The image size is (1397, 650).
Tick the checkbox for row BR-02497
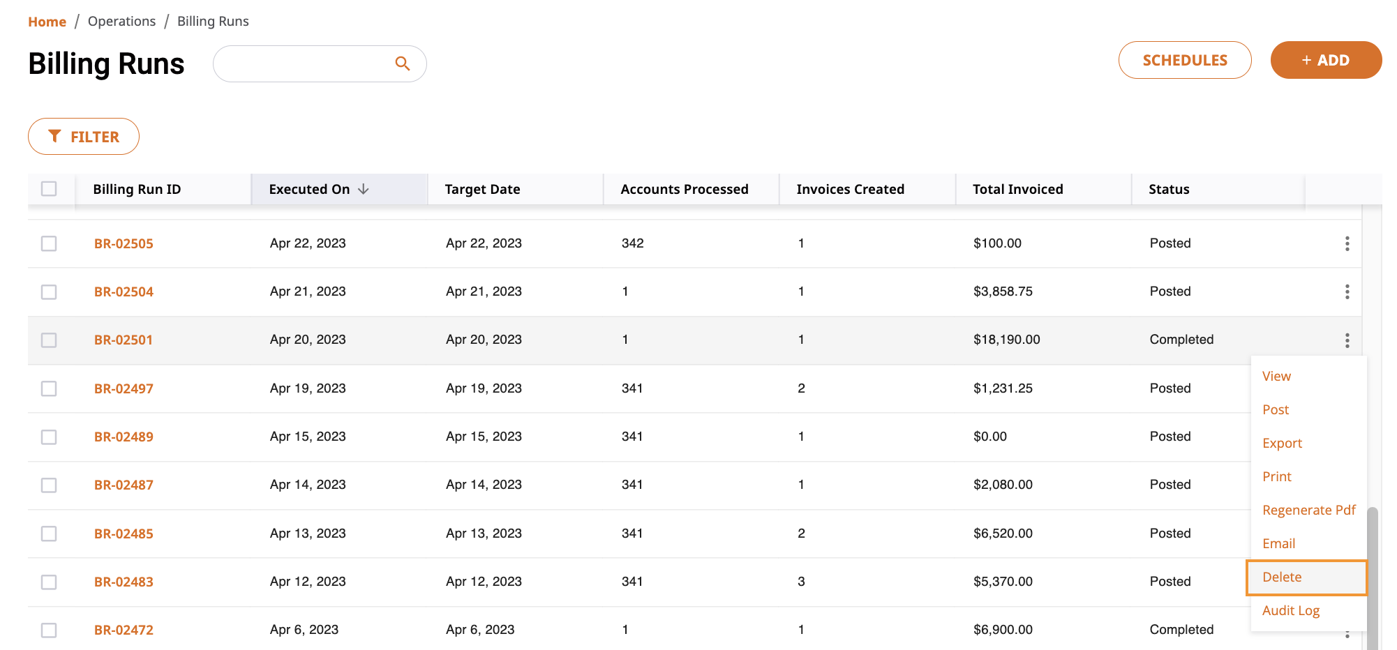coord(49,388)
